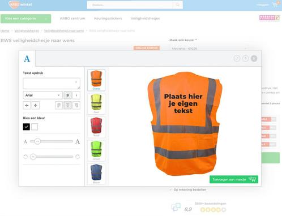Viewport: 282px width, 216px height.
Task: Click the reviews speech-bubble icon
Action: [x=176, y=207]
